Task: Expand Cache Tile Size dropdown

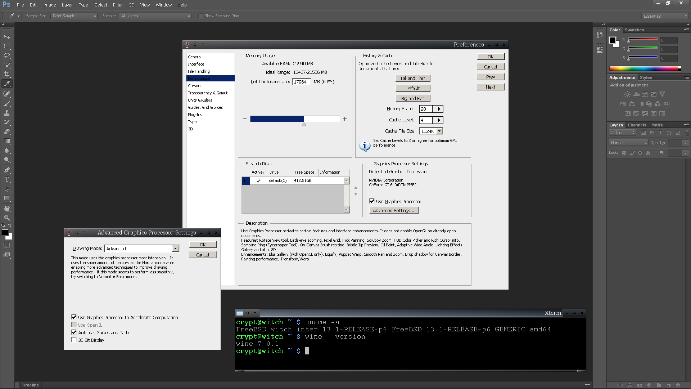Action: (x=439, y=131)
